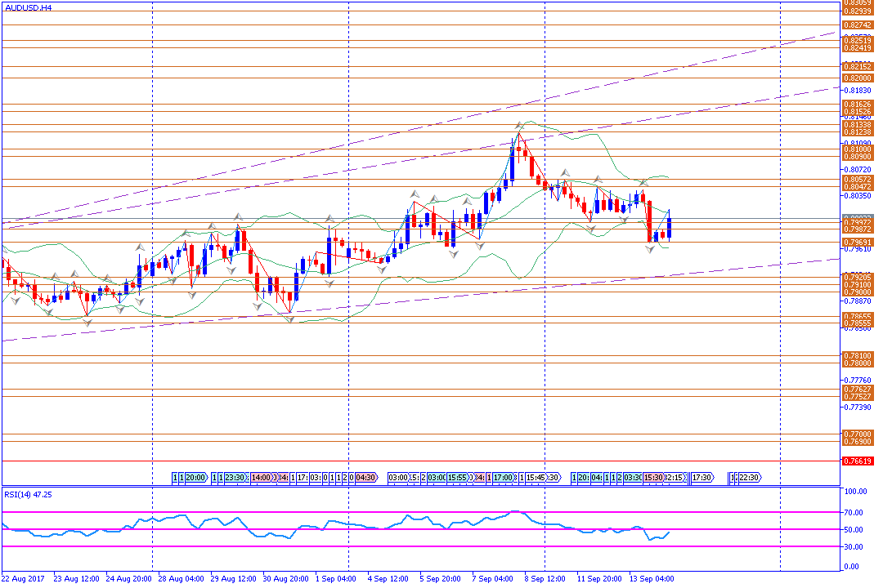Screen dimensions: 883x588
Task: Select the 0.82742 price level label
Action: tap(857, 25)
